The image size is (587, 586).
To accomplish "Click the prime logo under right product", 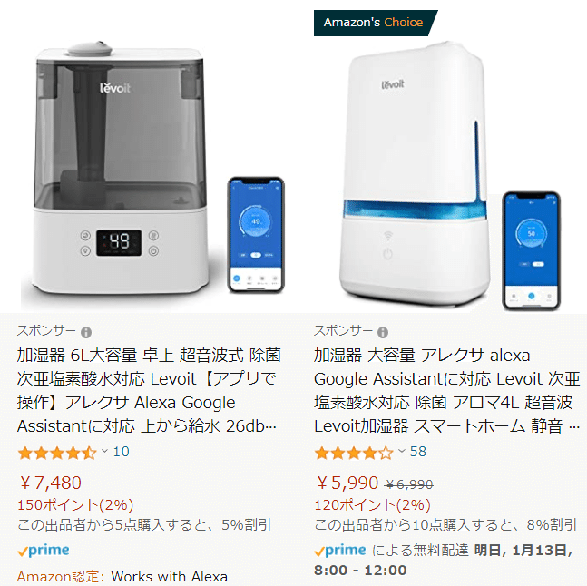I will point(340,551).
